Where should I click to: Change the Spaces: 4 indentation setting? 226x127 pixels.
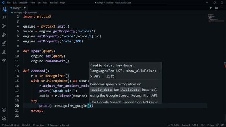pyautogui.click(x=186, y=125)
